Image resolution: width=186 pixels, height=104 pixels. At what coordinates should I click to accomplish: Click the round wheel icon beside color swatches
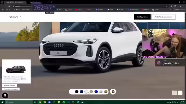(x=113, y=92)
